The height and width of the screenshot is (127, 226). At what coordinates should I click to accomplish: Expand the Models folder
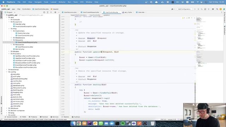coord(9,52)
